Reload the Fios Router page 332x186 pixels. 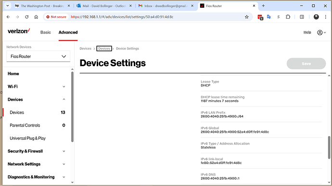tap(26, 17)
